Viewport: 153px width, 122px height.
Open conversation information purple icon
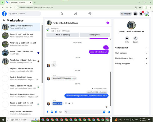pyautogui.click(x=108, y=23)
